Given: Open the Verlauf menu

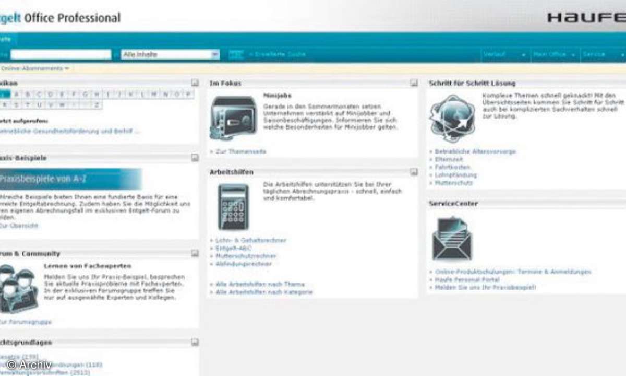Looking at the screenshot, I should [504, 54].
